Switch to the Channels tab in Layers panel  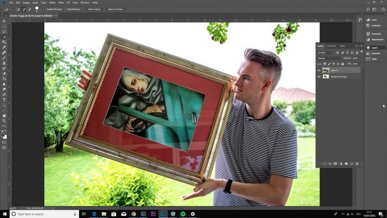click(x=332, y=46)
